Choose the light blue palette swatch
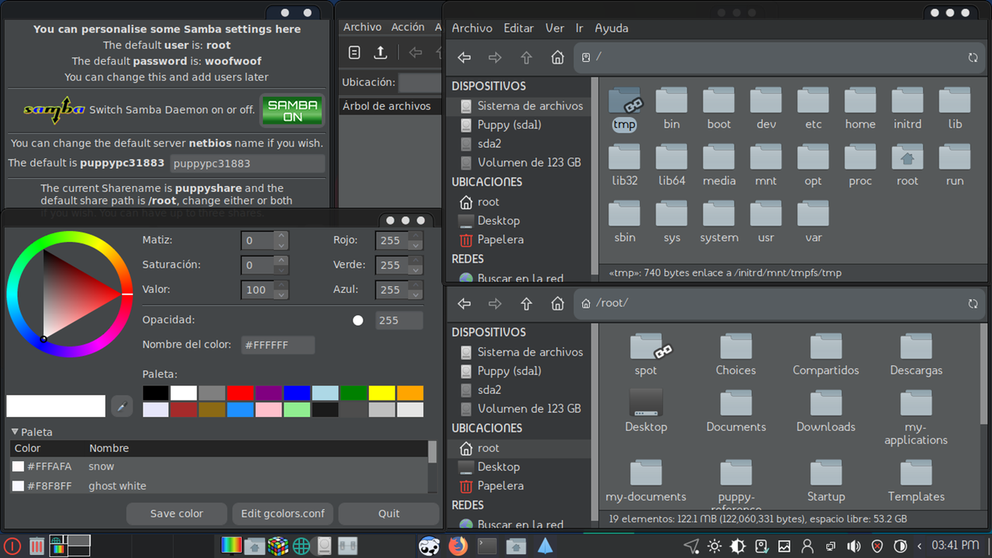 click(x=325, y=393)
